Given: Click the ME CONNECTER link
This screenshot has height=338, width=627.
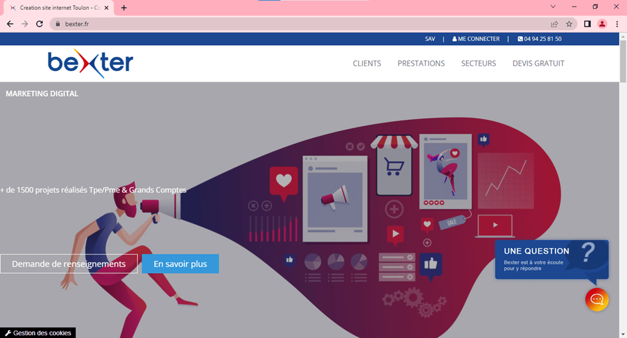Looking at the screenshot, I should 476,38.
